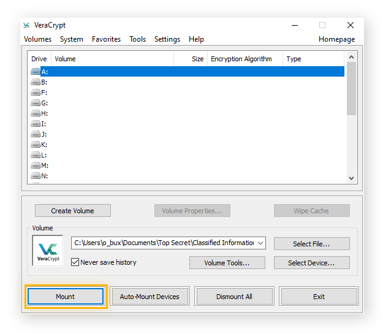
Task: Open the Favorites menu
Action: pyautogui.click(x=106, y=39)
